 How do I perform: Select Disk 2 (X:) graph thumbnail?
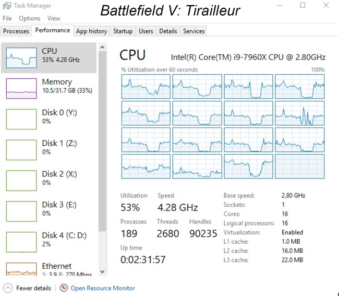pos(21,181)
